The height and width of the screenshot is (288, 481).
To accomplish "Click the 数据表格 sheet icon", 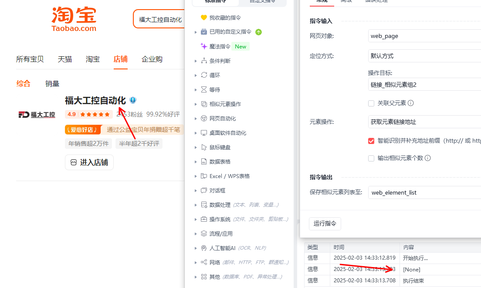I will pyautogui.click(x=204, y=162).
